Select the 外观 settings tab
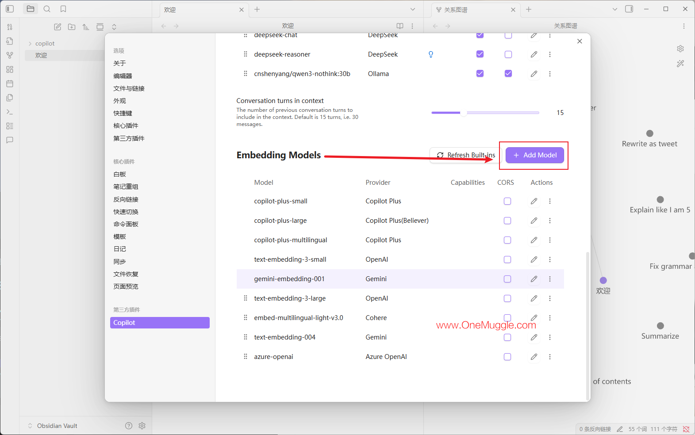Image resolution: width=695 pixels, height=435 pixels. (119, 101)
